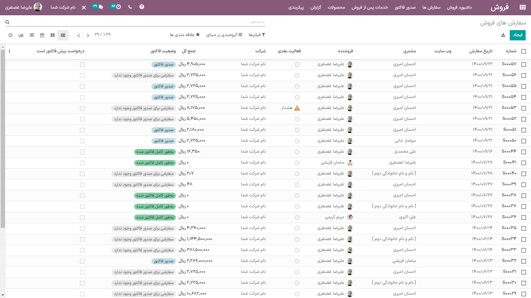This screenshot has height=298, width=531.
Task: Open the activity clock view
Action: point(10,35)
